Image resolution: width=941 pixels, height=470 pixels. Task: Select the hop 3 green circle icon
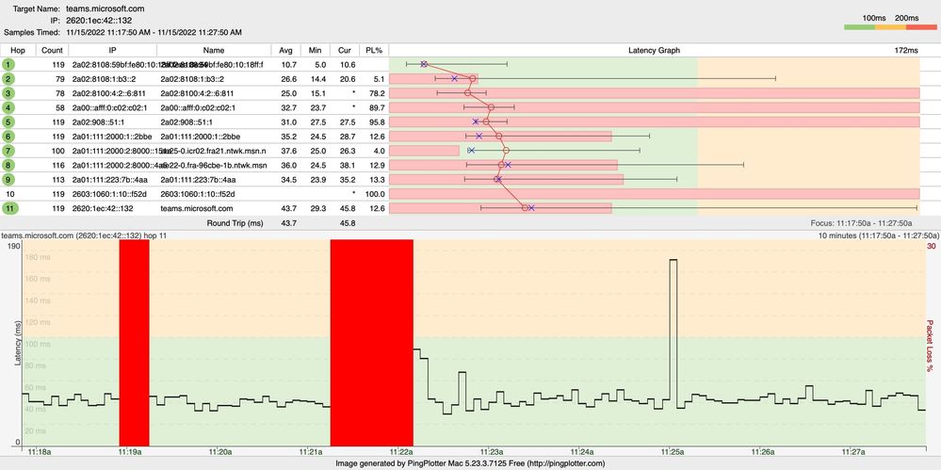(x=9, y=93)
